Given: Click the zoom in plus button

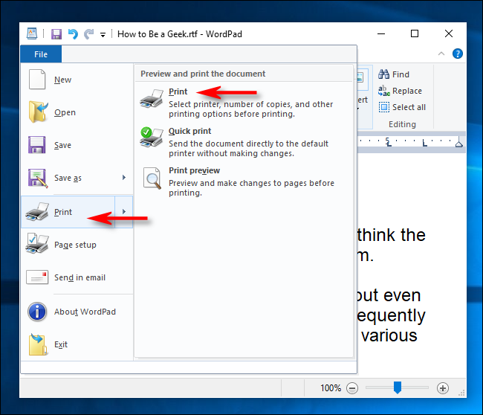Looking at the screenshot, I should click(x=443, y=388).
